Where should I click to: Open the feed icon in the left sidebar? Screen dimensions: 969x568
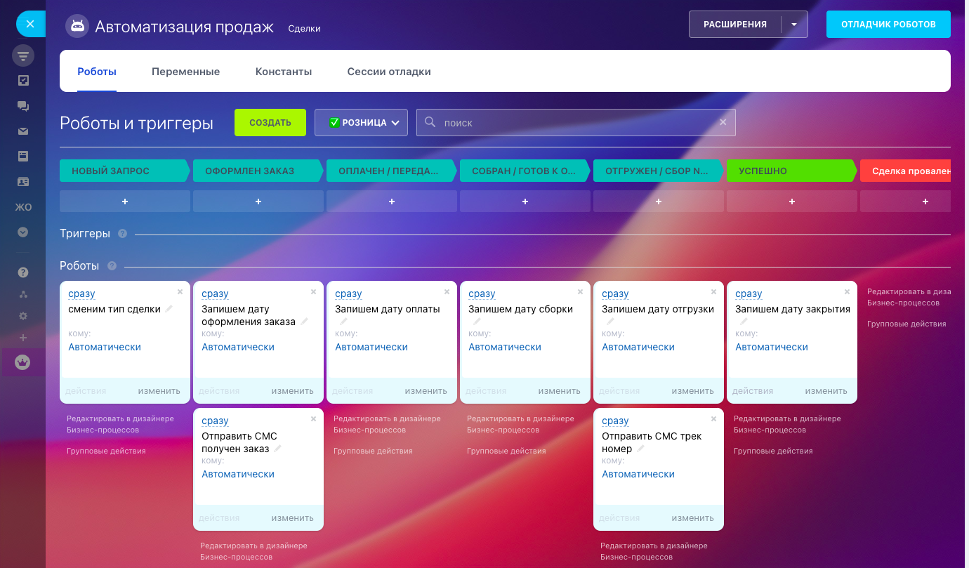point(23,55)
